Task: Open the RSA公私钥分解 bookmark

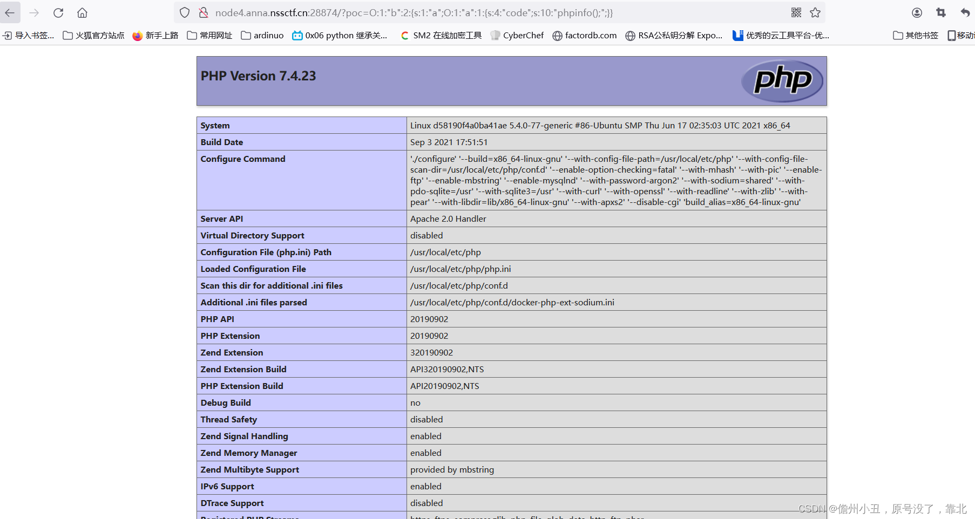Action: tap(674, 35)
